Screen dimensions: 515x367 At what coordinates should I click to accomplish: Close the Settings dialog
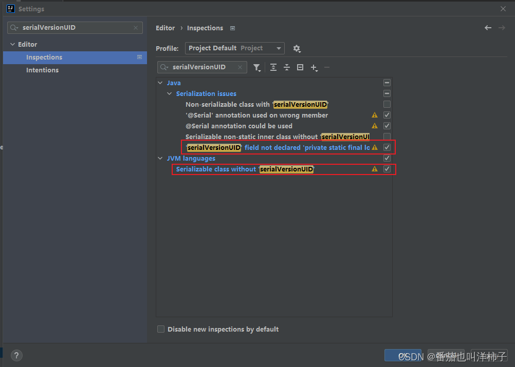pyautogui.click(x=503, y=9)
